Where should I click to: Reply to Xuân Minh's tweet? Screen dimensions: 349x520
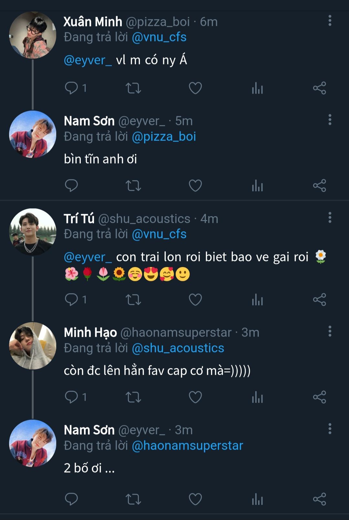(x=71, y=88)
